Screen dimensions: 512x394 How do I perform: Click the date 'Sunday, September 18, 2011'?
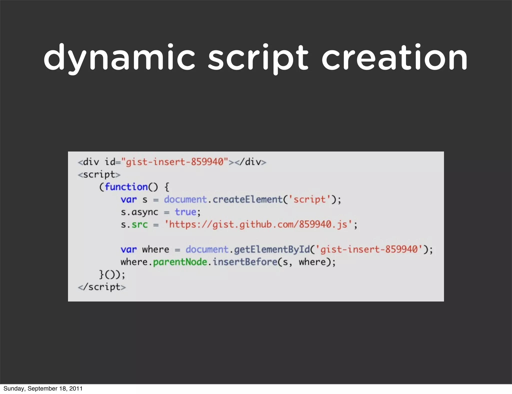(43, 388)
